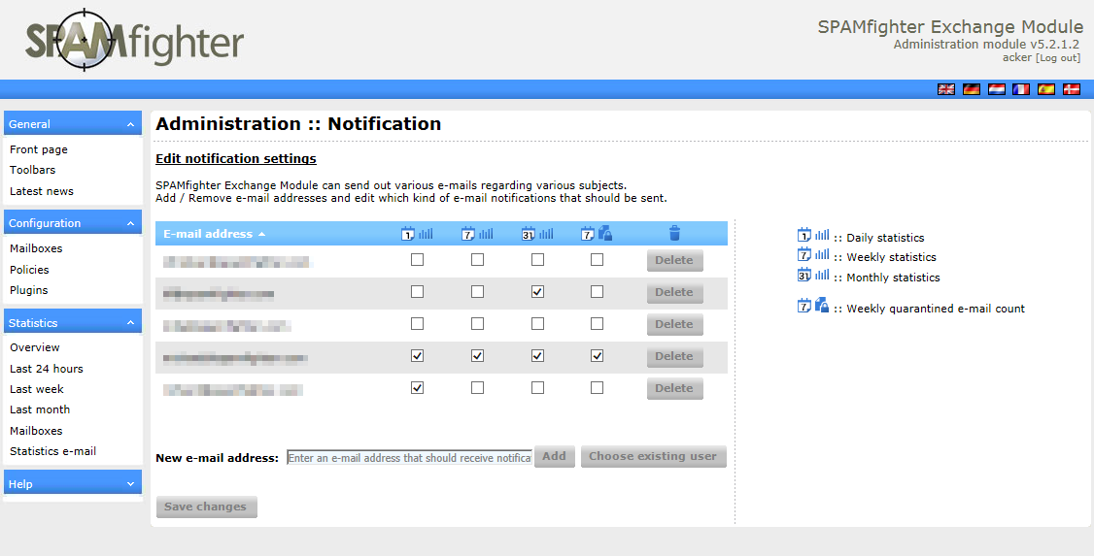This screenshot has width=1094, height=556.
Task: Switch language with the Danish flag
Action: click(x=1071, y=89)
